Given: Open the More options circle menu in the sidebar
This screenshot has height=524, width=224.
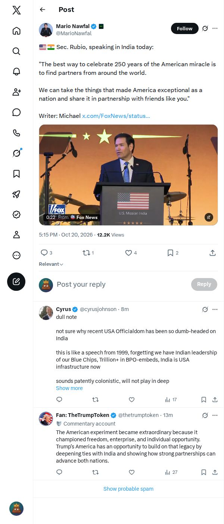Looking at the screenshot, I should (x=16, y=255).
